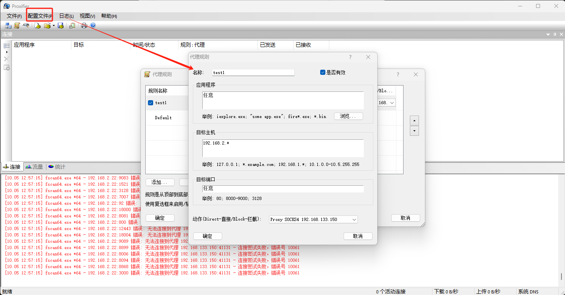This screenshot has height=295, width=565.
Task: Click 添加... in the rules list dialog
Action: click(x=160, y=182)
